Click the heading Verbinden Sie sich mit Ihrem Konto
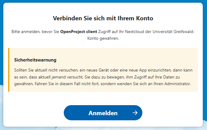The width and height of the screenshot is (207, 130). [x=103, y=18]
